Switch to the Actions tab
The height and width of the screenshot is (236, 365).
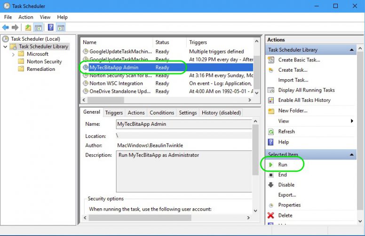point(136,113)
